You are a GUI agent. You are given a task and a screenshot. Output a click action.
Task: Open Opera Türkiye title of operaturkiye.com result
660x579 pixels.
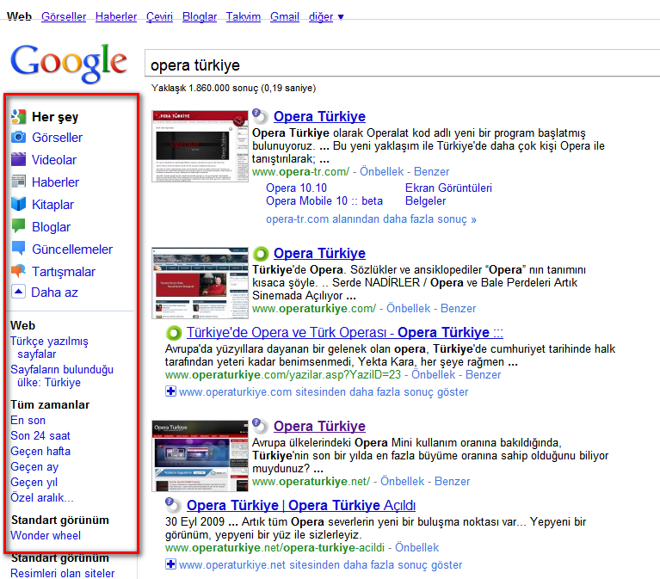coord(319,253)
